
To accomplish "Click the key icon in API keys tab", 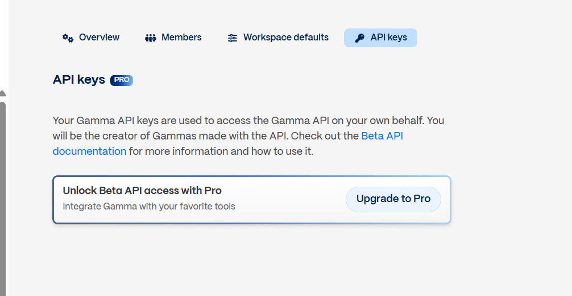I will 359,38.
